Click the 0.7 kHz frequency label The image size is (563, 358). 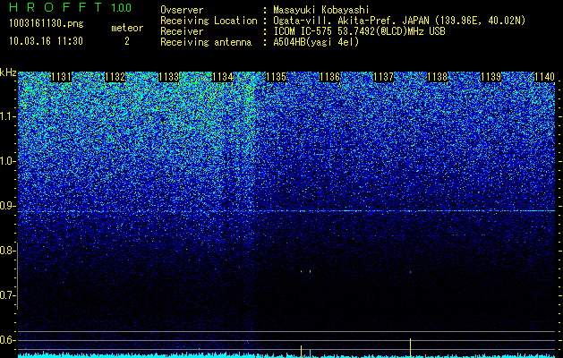click(x=6, y=295)
